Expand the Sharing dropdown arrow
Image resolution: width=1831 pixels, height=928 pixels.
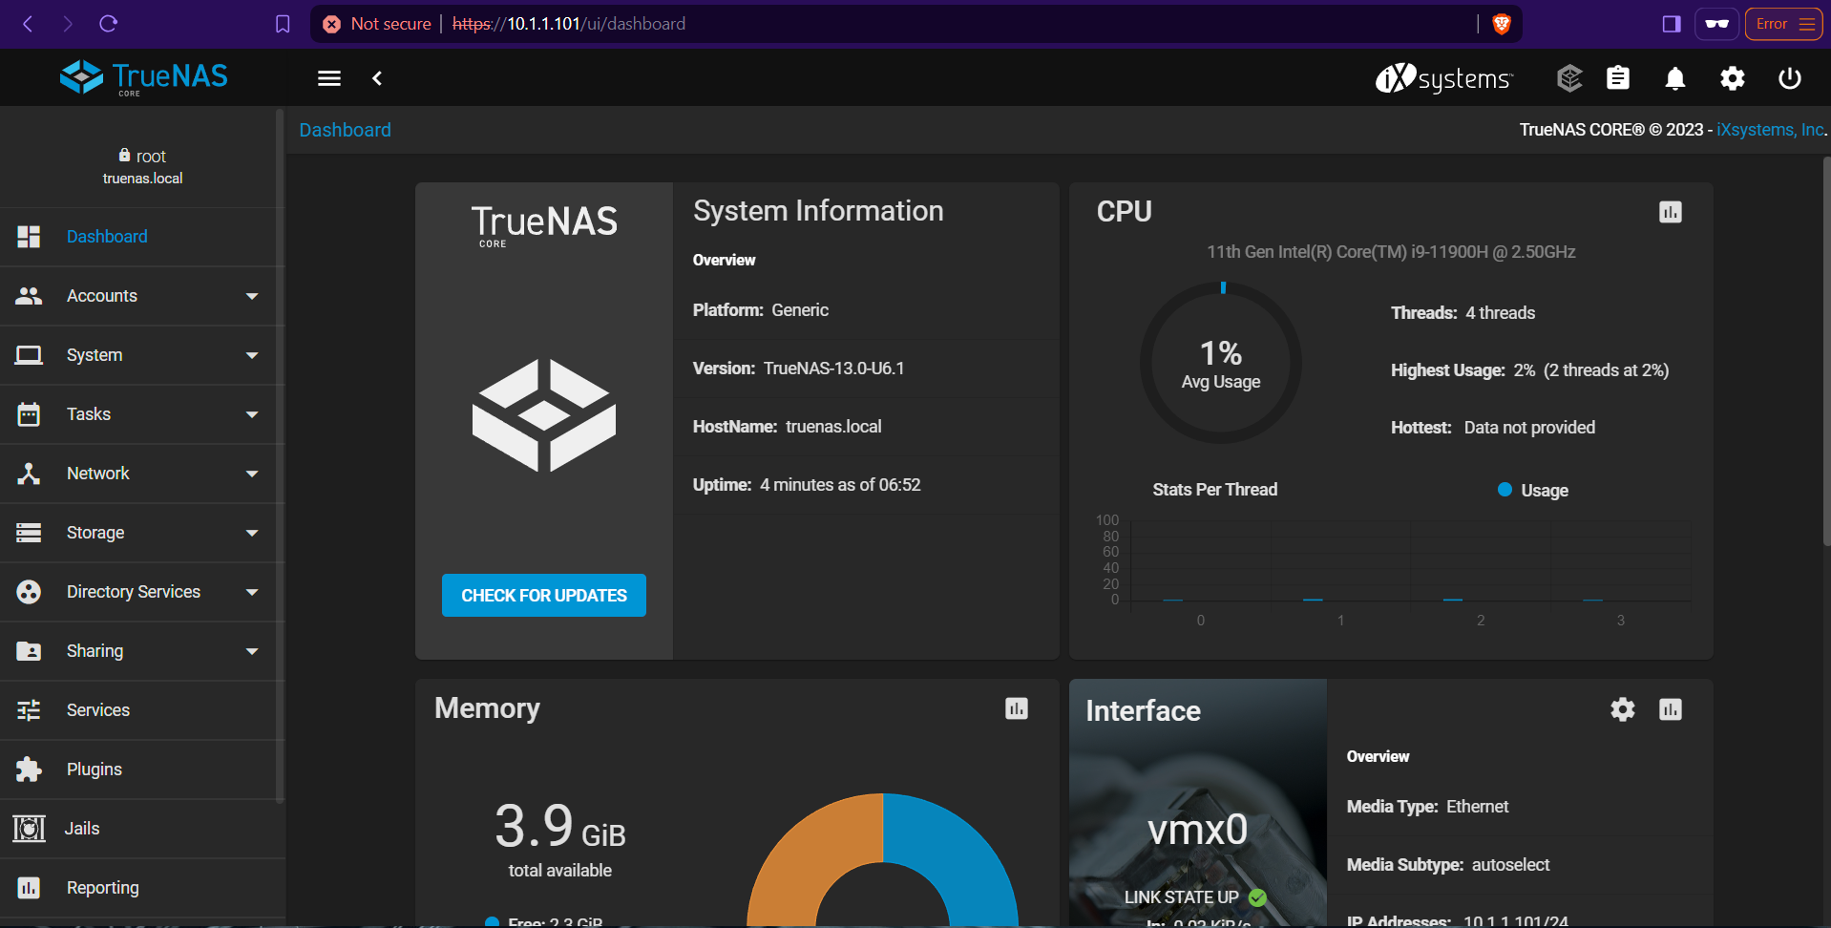coord(252,651)
